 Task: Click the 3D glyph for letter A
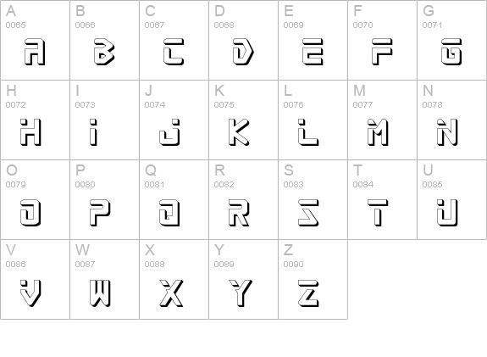[35, 52]
